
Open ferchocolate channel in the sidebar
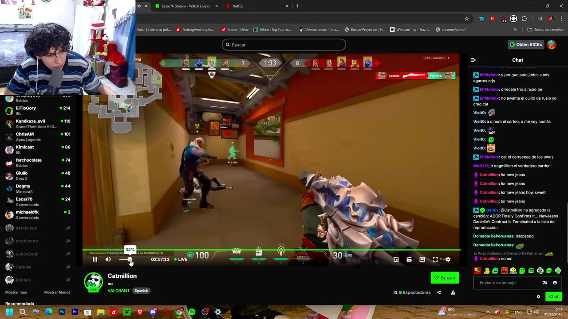pyautogui.click(x=38, y=163)
